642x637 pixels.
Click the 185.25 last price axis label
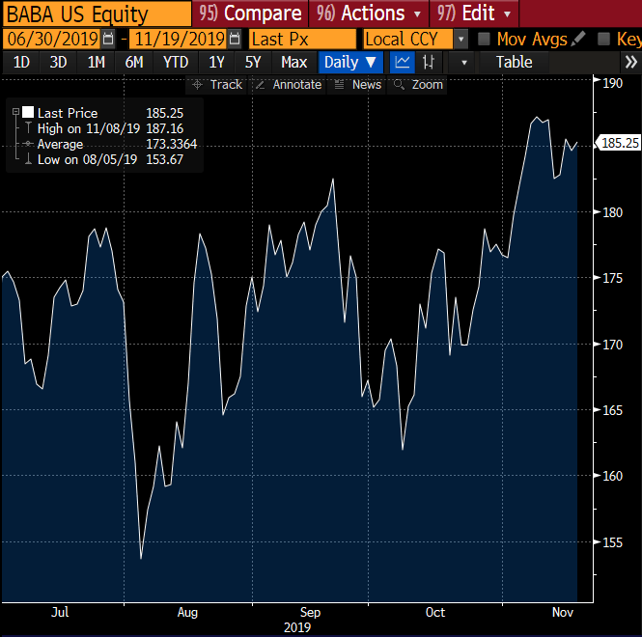619,143
